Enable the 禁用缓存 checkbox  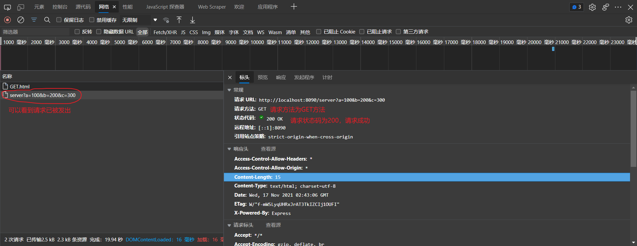(92, 20)
